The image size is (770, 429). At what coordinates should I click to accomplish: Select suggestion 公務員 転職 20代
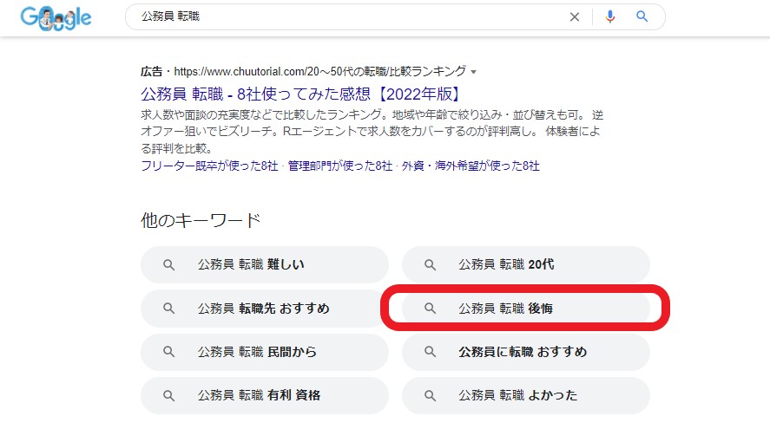(x=506, y=264)
